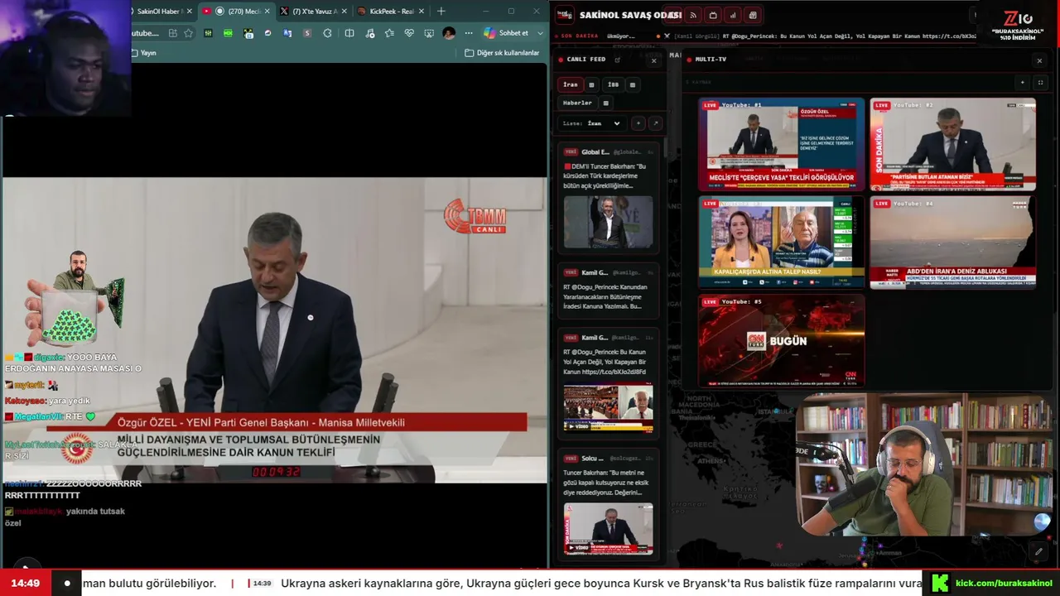1060x596 pixels.
Task: Open the Yayın bookmark
Action: [143, 53]
